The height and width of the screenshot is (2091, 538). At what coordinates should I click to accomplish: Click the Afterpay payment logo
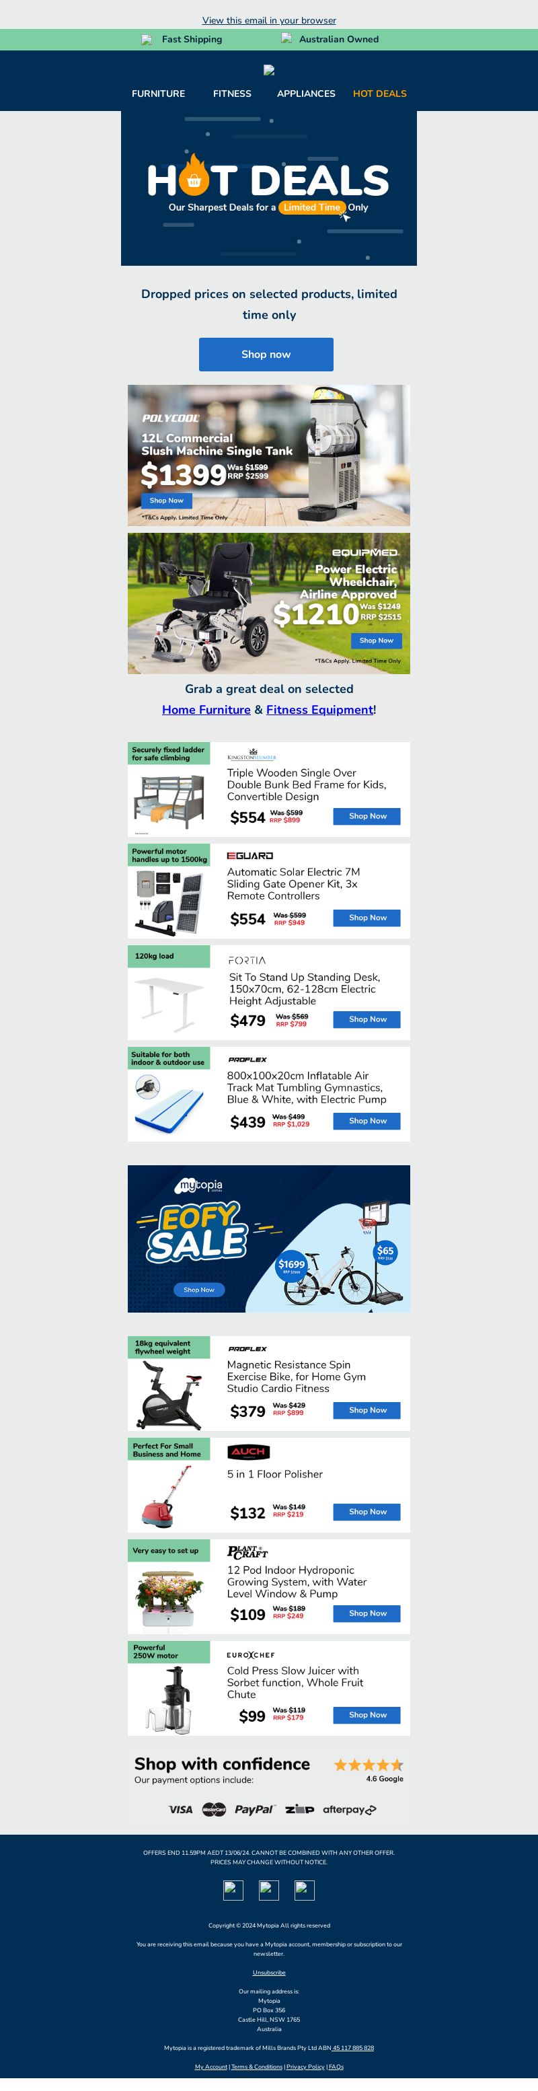(350, 1809)
